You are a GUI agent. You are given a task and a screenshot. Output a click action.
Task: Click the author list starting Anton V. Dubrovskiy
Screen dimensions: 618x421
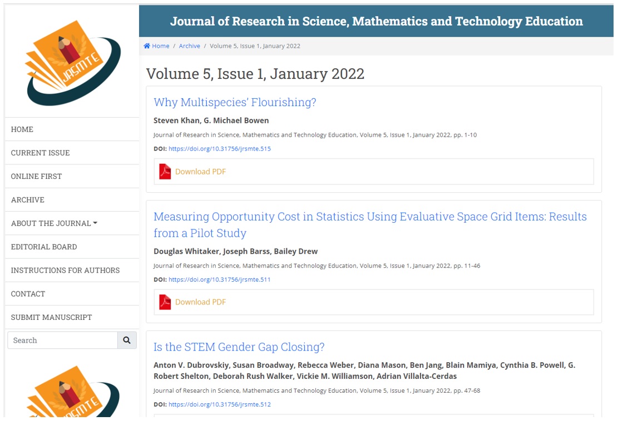364,370
